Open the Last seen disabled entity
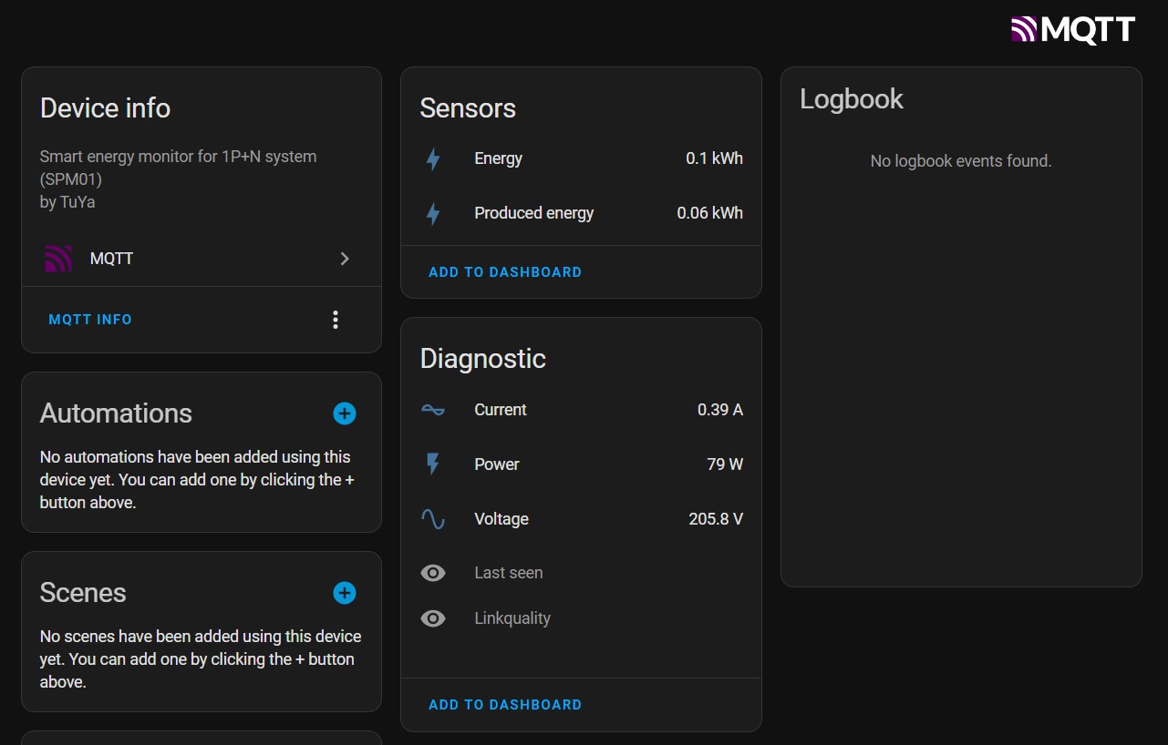The height and width of the screenshot is (745, 1168). (581, 573)
